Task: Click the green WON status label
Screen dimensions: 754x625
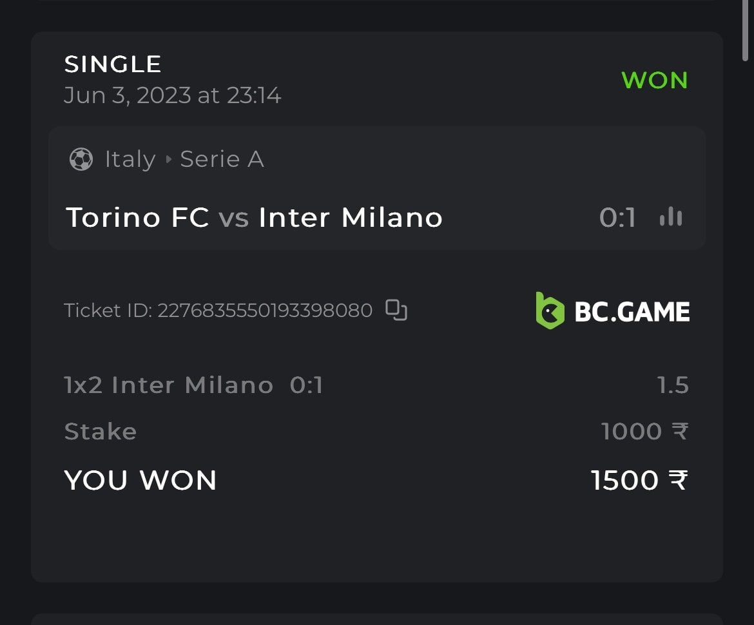Action: [655, 81]
